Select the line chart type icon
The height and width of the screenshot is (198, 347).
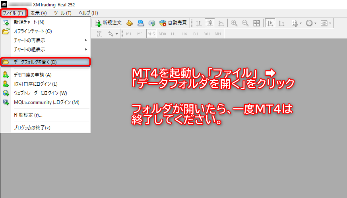tap(221, 23)
